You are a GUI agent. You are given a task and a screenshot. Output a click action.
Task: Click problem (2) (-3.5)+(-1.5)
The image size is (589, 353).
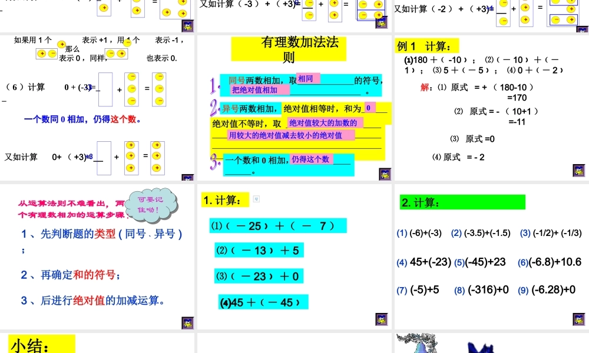pos(481,233)
